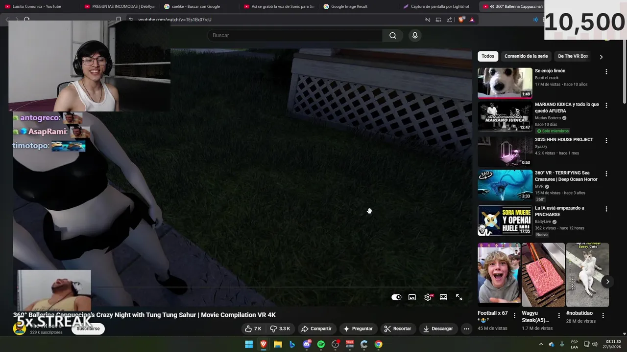Click inside the Buscar search field

295,35
